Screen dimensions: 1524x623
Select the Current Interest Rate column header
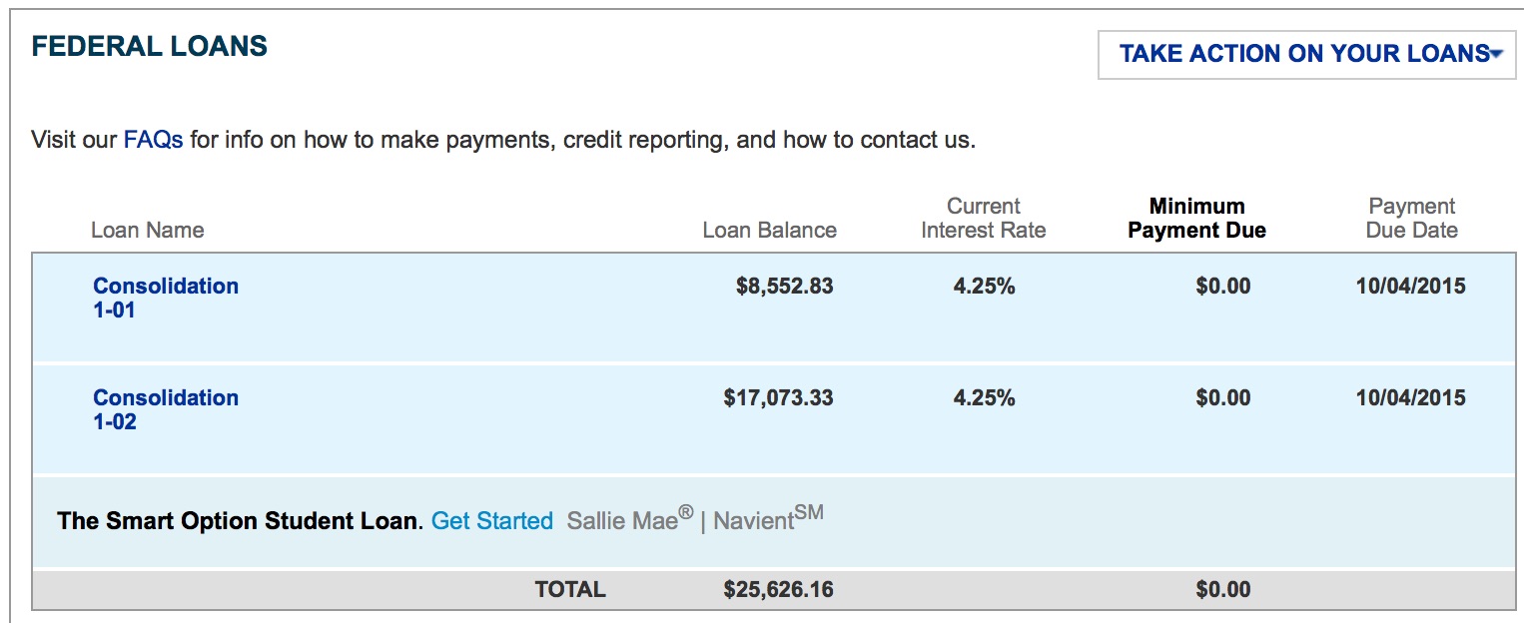click(x=983, y=219)
